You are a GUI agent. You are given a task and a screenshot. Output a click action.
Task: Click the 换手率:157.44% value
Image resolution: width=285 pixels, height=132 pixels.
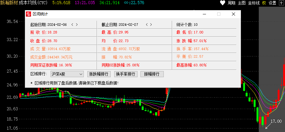click(x=192, y=49)
